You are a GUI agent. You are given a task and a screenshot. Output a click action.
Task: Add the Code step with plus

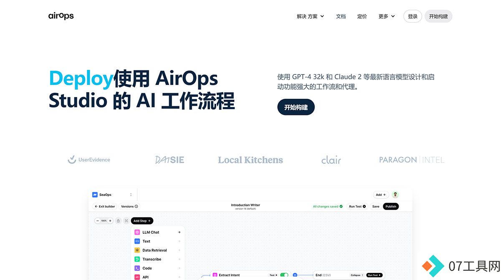pos(180,268)
